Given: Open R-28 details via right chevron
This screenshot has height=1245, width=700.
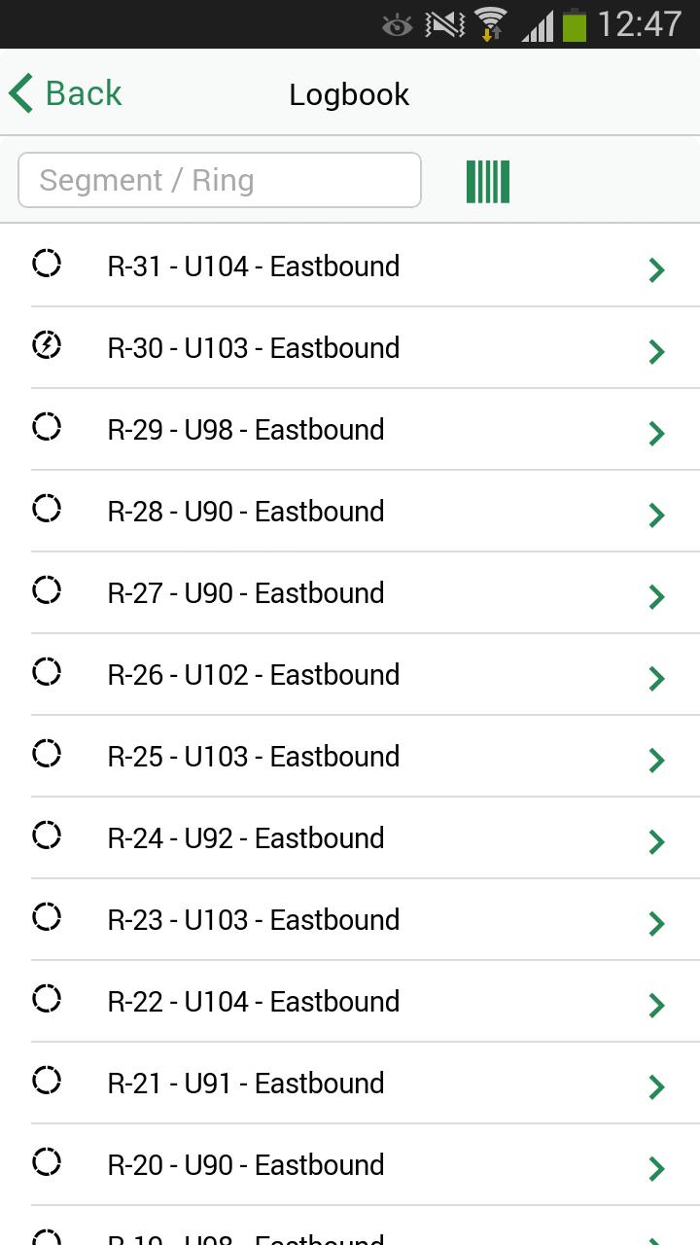Looking at the screenshot, I should tap(657, 515).
